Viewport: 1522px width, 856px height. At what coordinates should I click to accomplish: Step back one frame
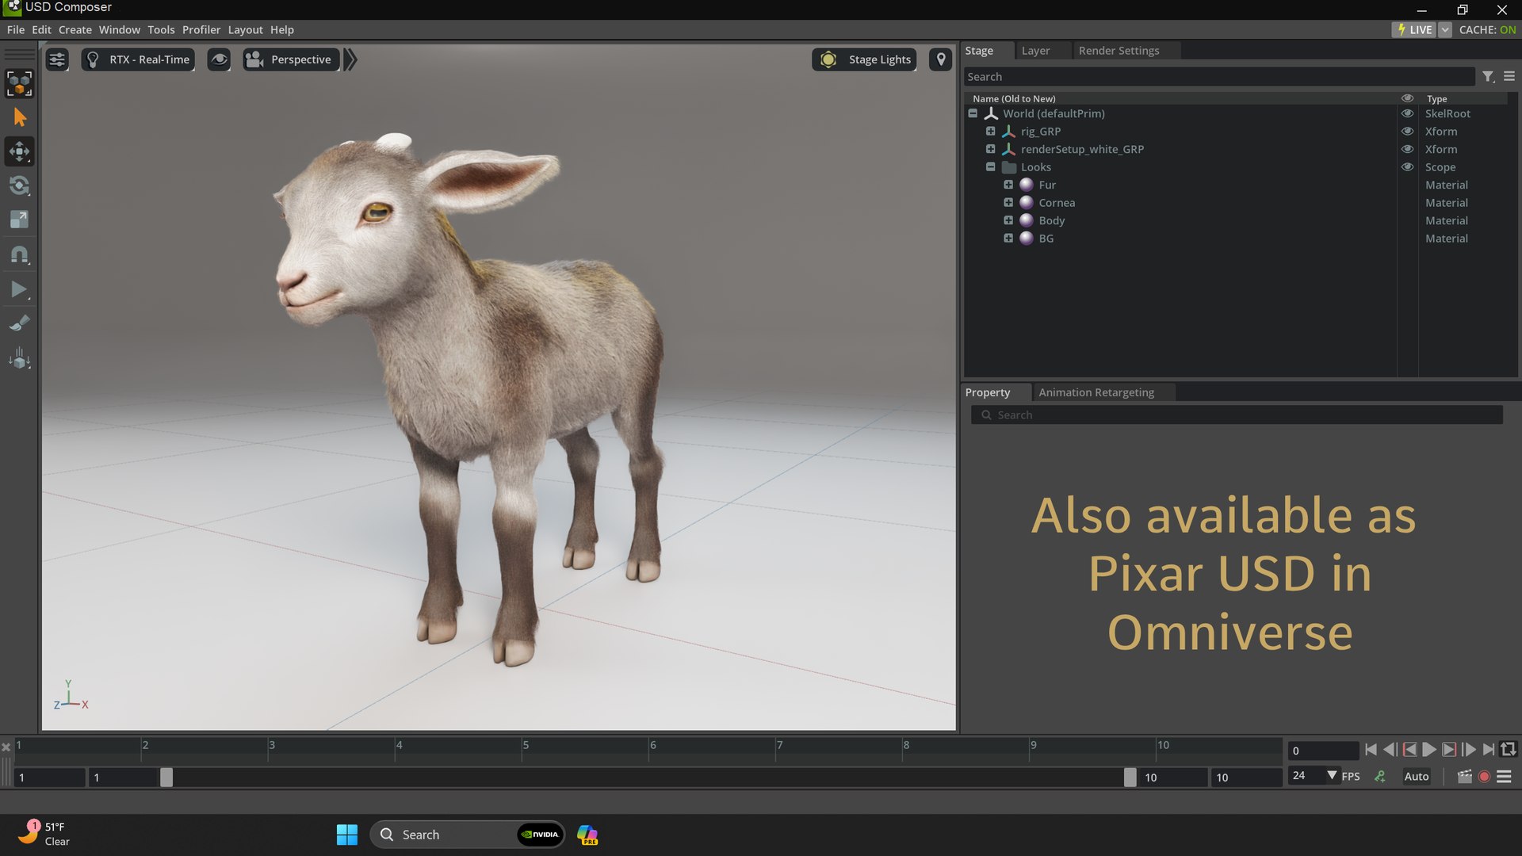(1390, 750)
